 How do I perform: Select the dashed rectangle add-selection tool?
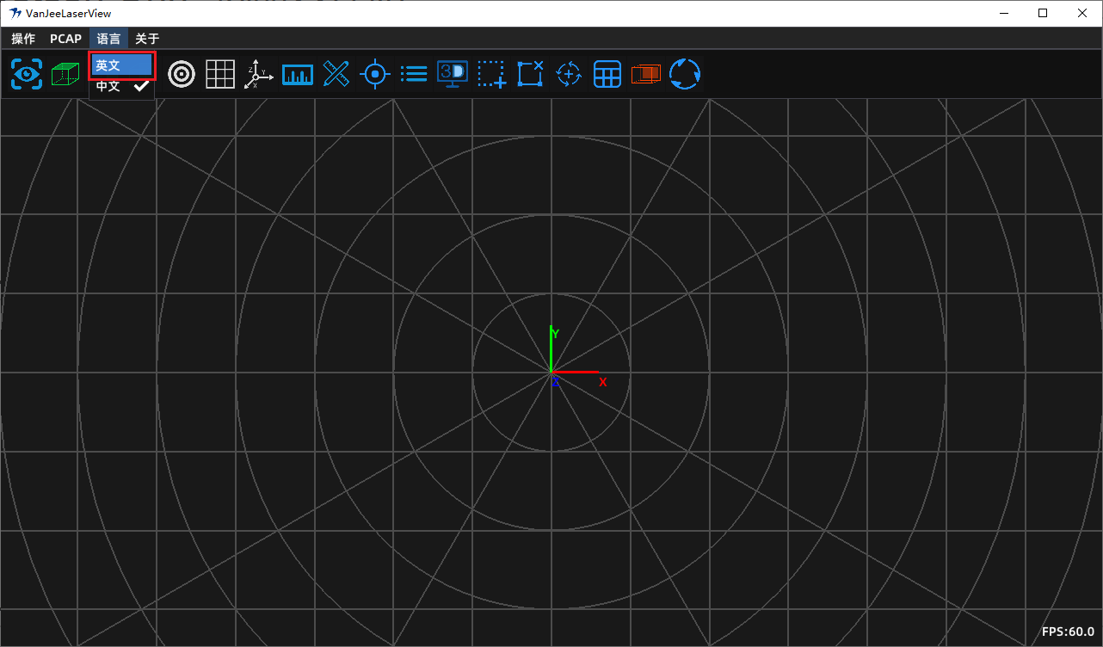(x=491, y=75)
